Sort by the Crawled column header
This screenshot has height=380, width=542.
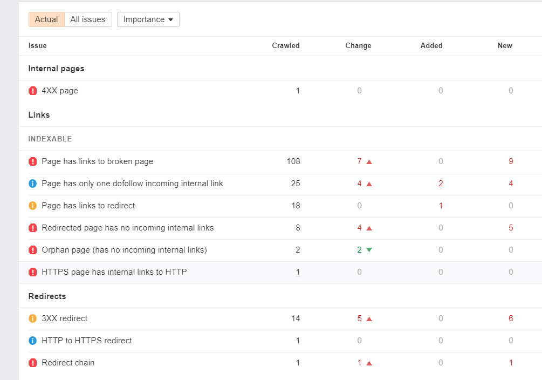[285, 46]
